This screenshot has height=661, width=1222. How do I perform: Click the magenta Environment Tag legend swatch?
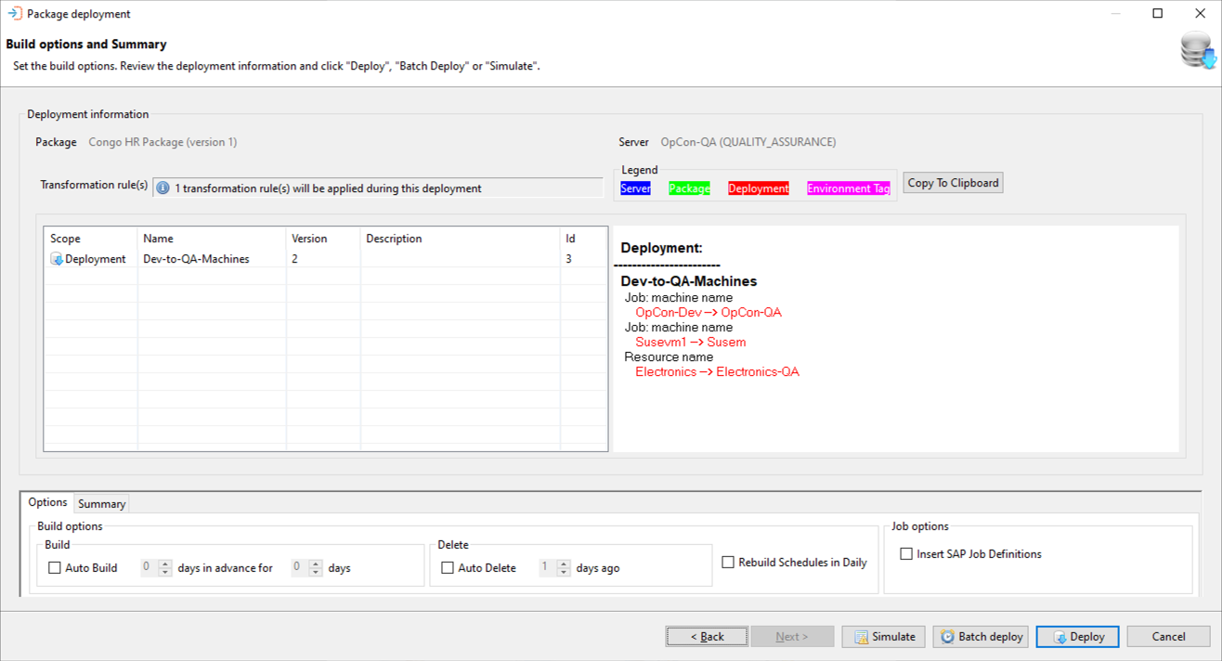tap(849, 188)
